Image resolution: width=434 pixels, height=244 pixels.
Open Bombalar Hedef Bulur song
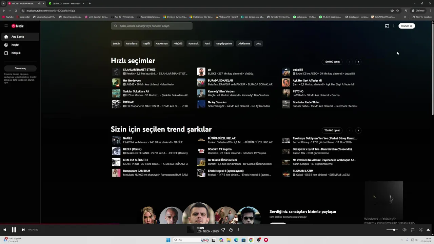[x=306, y=102]
